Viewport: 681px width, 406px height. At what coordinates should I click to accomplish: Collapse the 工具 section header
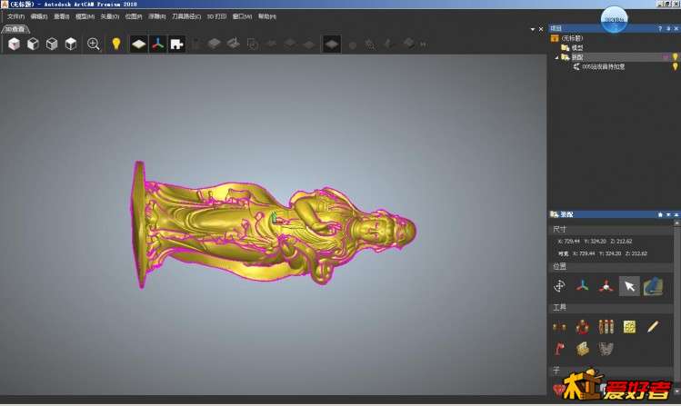coord(611,308)
